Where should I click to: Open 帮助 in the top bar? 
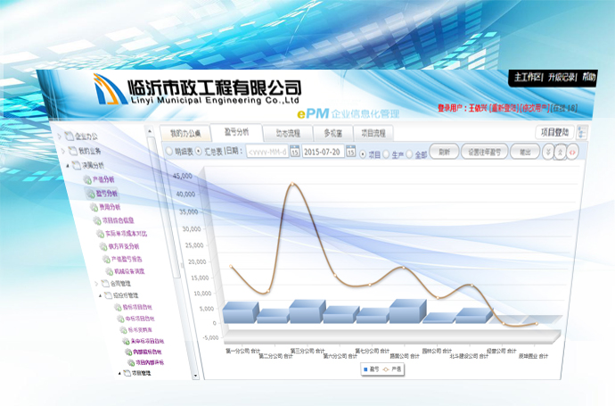(588, 77)
